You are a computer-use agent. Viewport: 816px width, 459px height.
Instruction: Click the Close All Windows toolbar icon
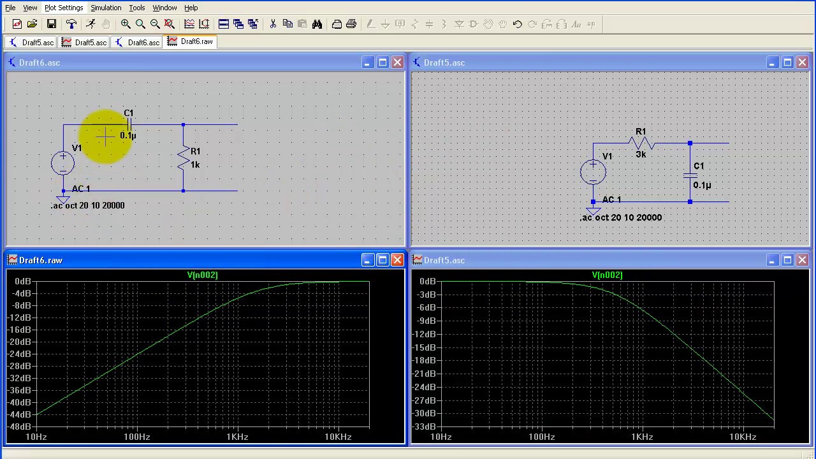[x=253, y=24]
